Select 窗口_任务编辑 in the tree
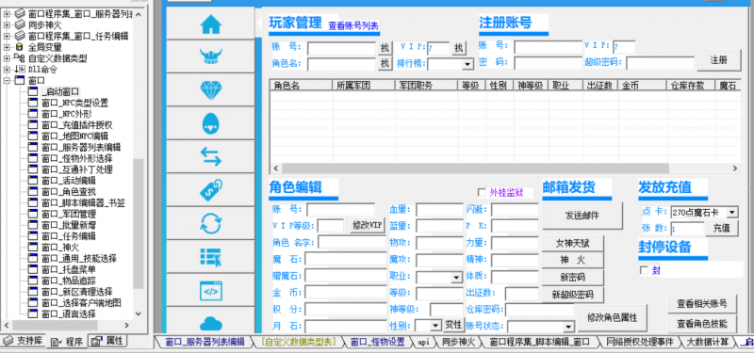This screenshot has width=754, height=353. [x=68, y=236]
